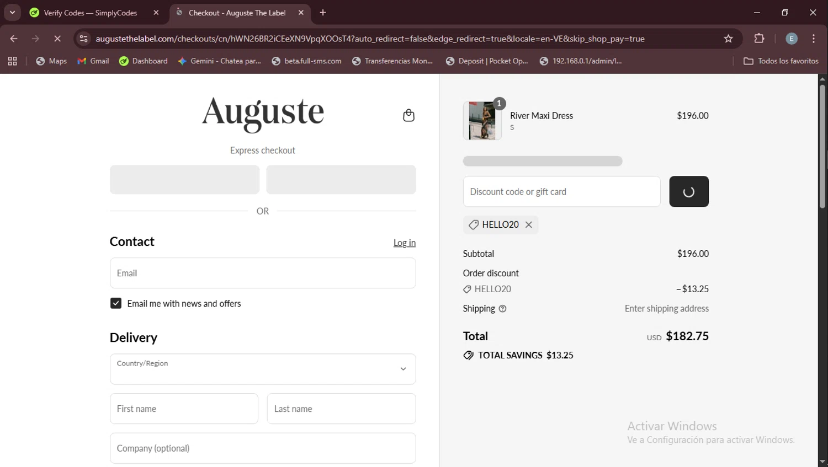The height and width of the screenshot is (467, 828).
Task: Open the Transferencias Mon... bookmark
Action: 392,61
